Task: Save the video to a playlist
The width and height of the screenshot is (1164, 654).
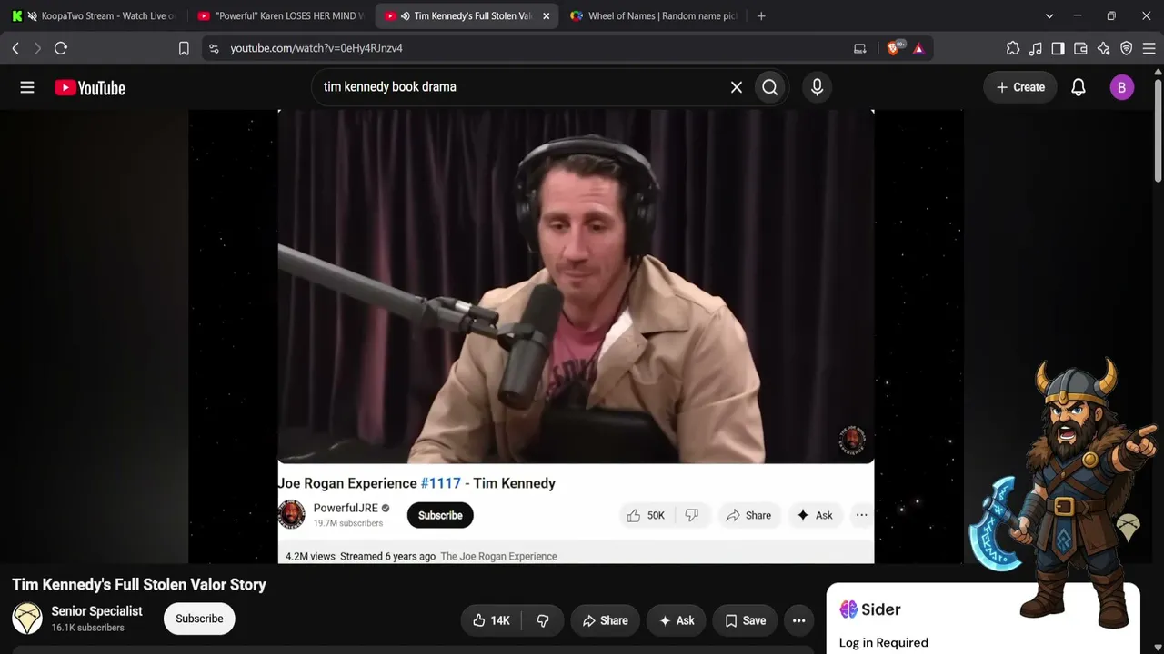Action: 745,620
